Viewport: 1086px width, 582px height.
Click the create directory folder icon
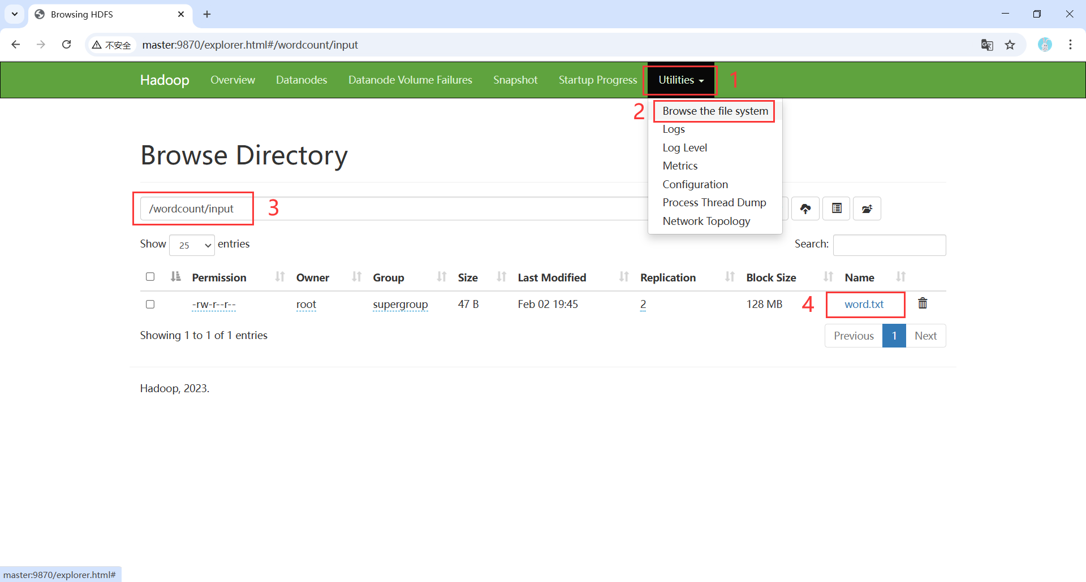[867, 209]
